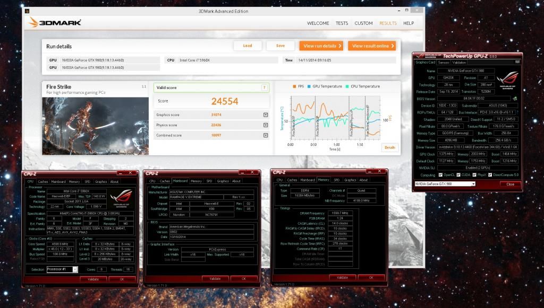Select Mainboard tab in the CPU-Z memory window

click(x=308, y=180)
